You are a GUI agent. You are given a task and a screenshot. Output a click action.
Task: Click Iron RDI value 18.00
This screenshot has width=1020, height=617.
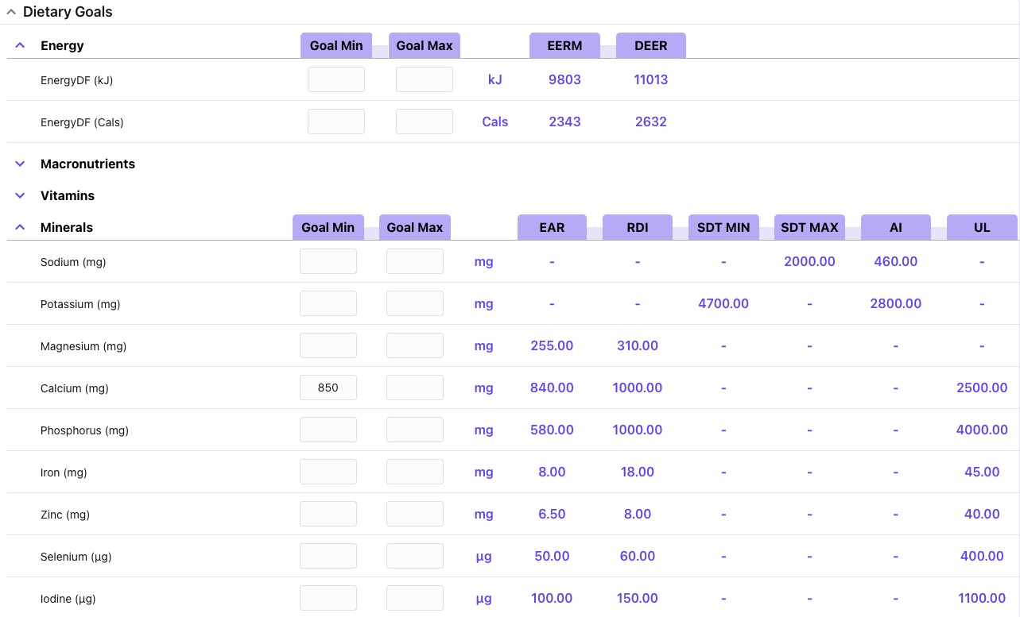click(x=638, y=472)
